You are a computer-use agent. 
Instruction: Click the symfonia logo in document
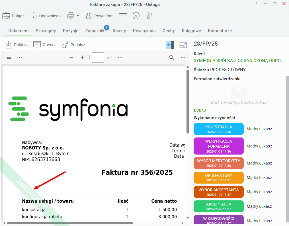(x=68, y=109)
